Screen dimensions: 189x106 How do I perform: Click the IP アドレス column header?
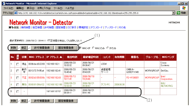(54, 57)
